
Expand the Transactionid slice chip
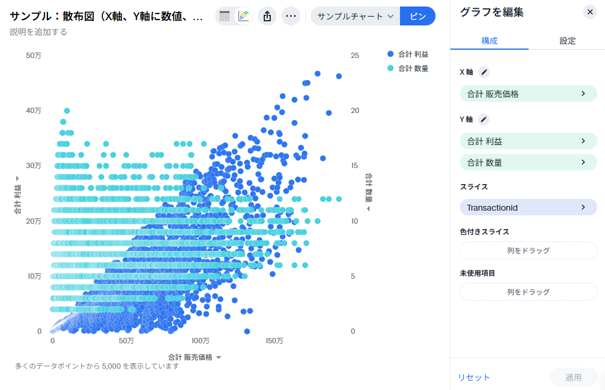point(528,207)
